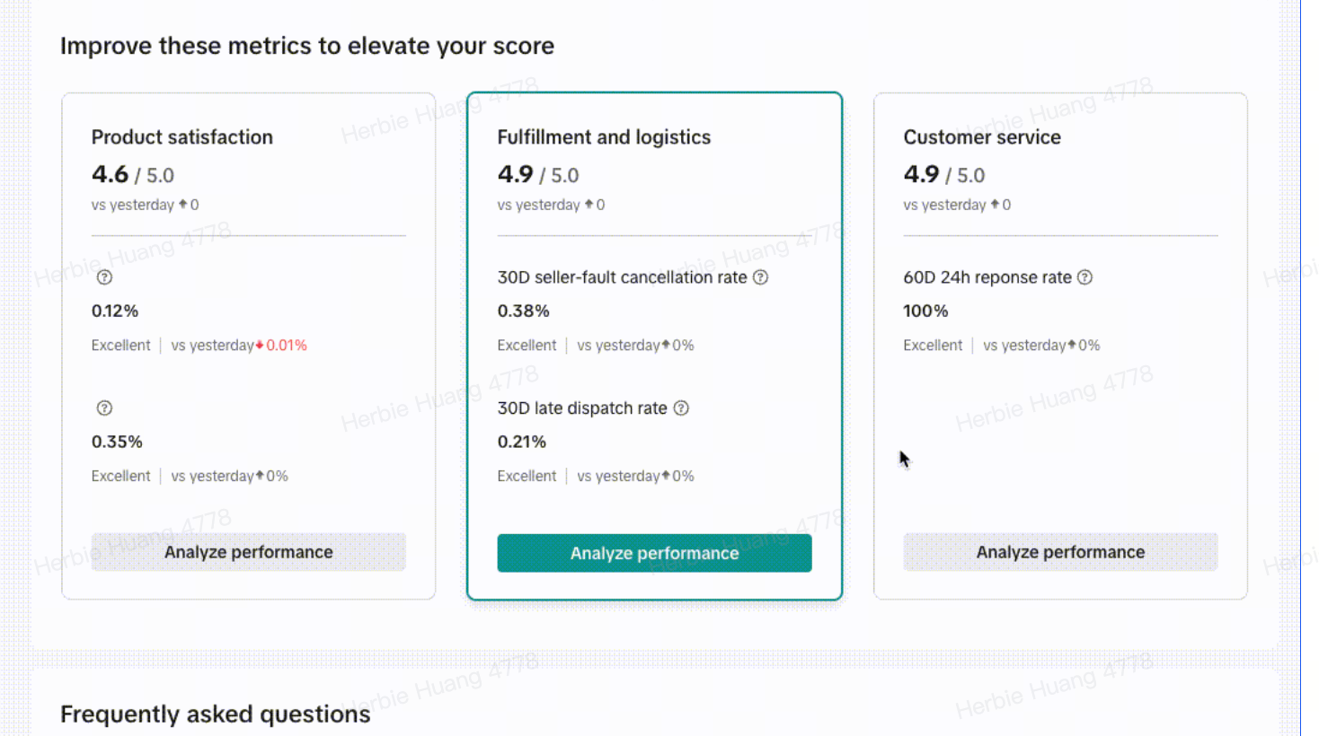Click the 0.21% late dispatch value
Screen dimensions: 1319x736
pyautogui.click(x=521, y=442)
